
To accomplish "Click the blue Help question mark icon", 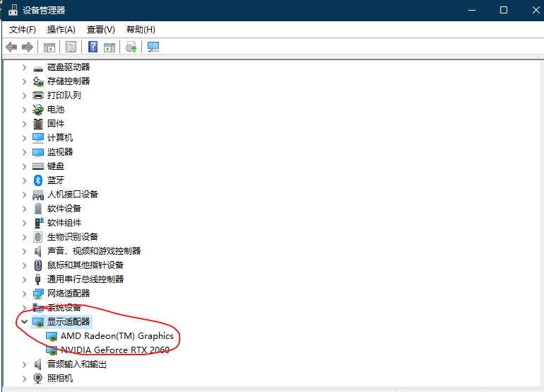I will pos(93,47).
